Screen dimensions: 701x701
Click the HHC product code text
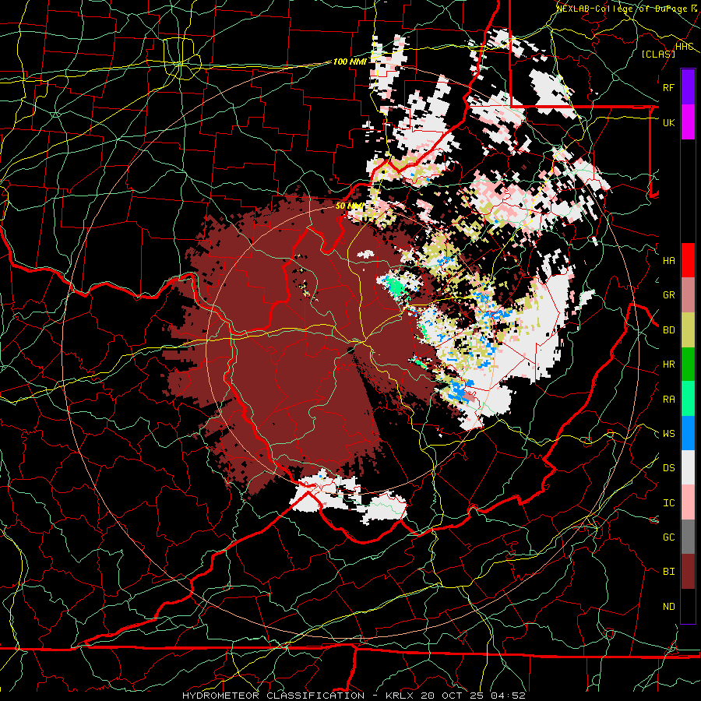click(685, 46)
